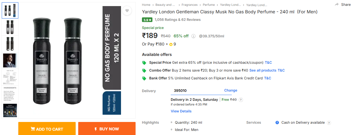View the man in suit thumbnail
The width and height of the screenshot is (354, 135).
click(10, 60)
